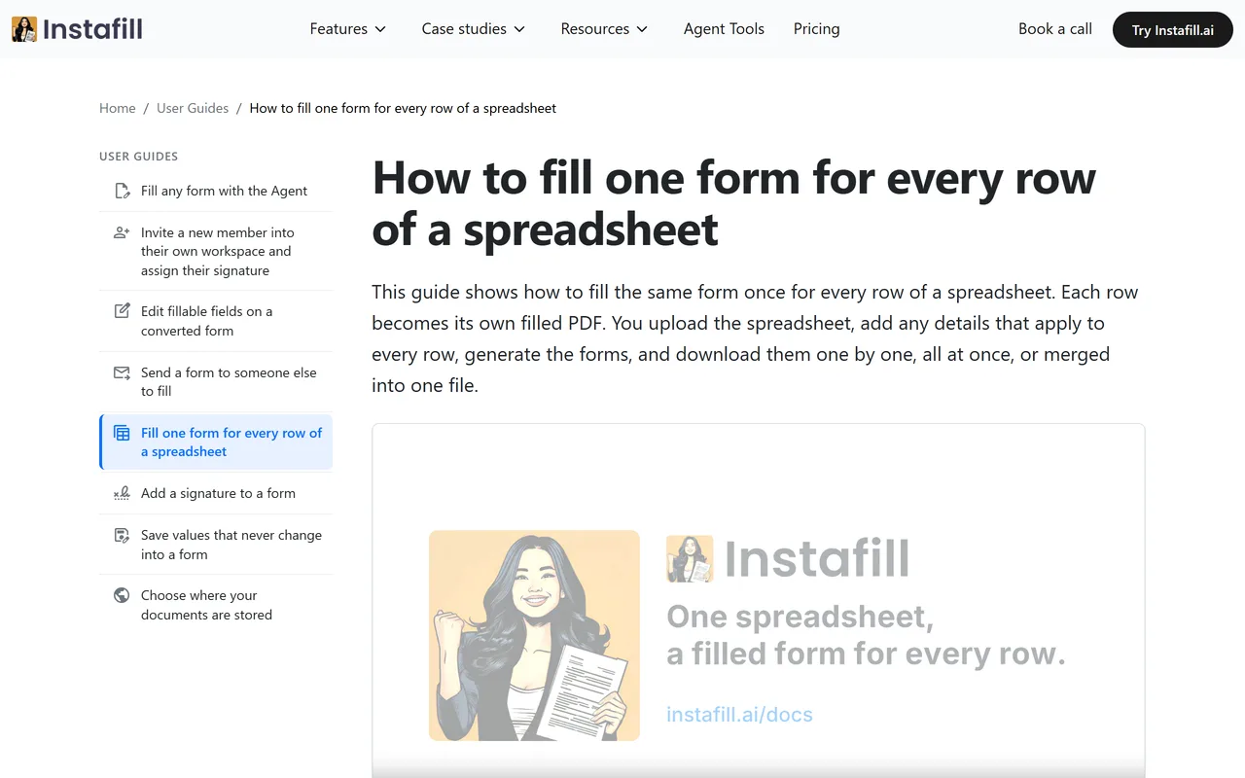Open the Agent Tools menu item
The image size is (1245, 778).
point(724,29)
